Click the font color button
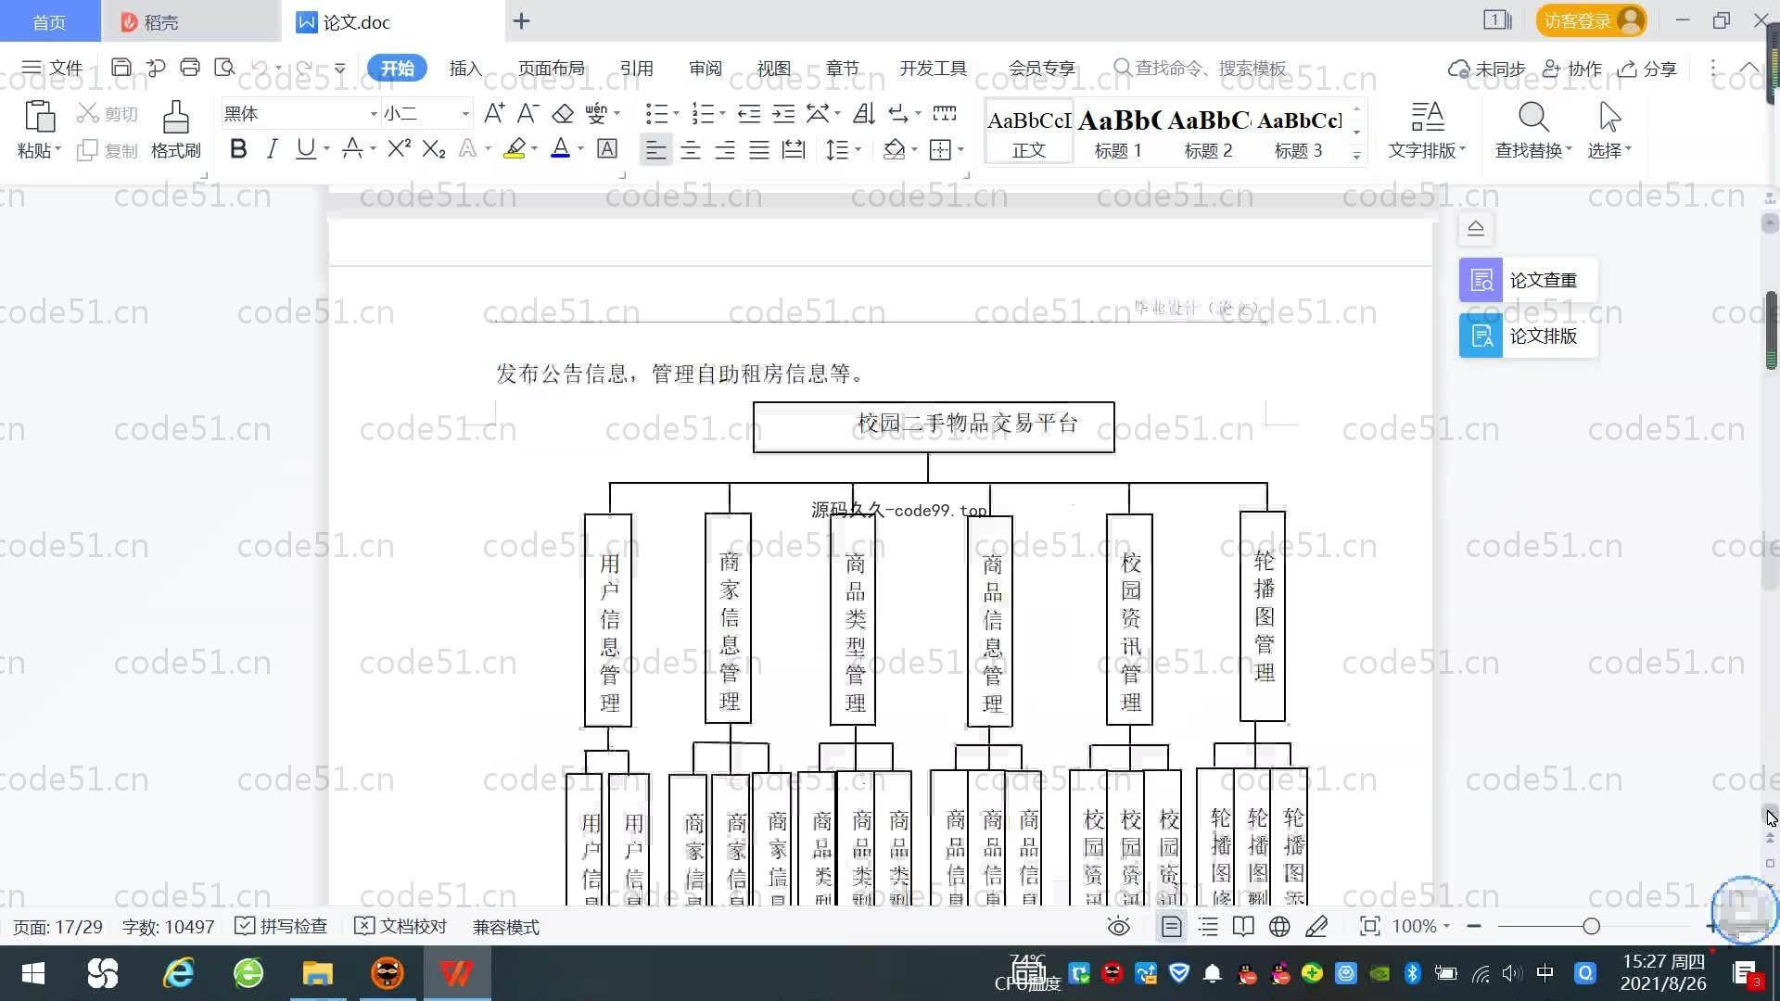1780x1001 pixels. (560, 149)
